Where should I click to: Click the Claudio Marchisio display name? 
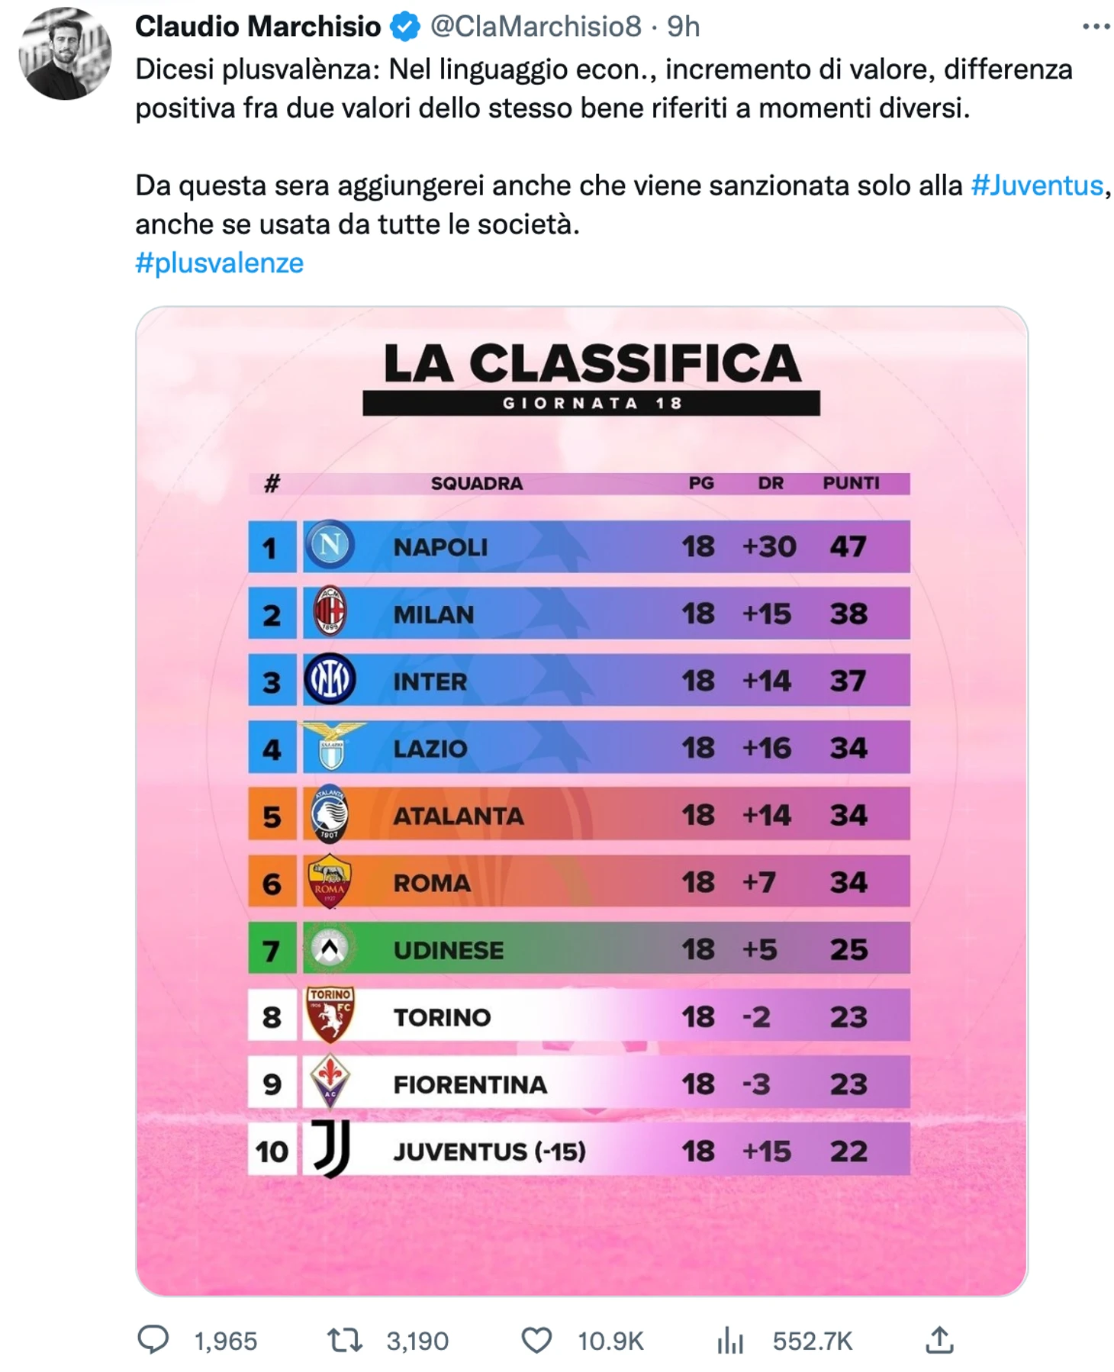click(258, 27)
